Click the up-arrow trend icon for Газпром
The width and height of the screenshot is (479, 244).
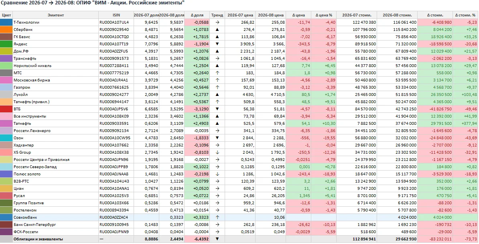coord(217,87)
